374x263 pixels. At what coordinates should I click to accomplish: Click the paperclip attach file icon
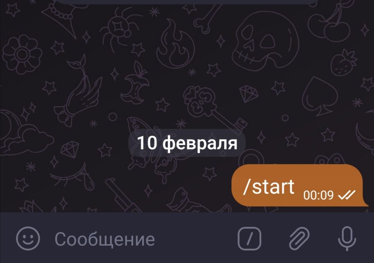click(299, 238)
